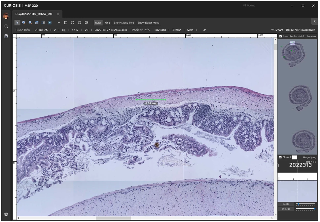Open the search icon in left sidebar
Screen dimensions: 320x222
[x=6, y=26]
